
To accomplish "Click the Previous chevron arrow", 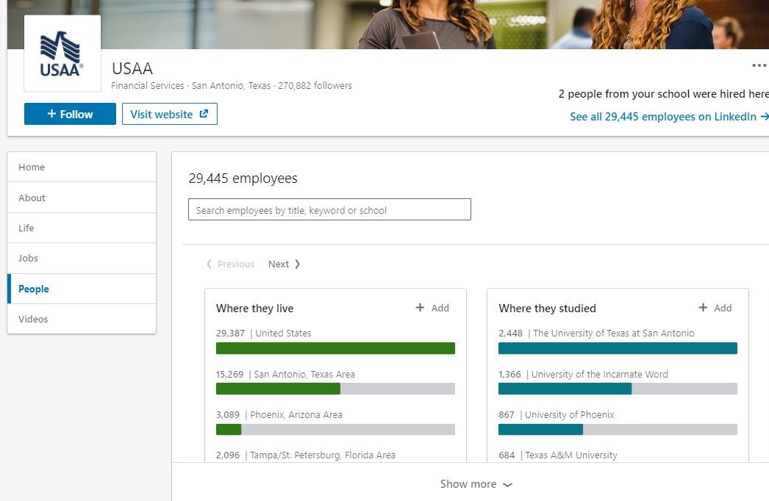I will [x=209, y=264].
